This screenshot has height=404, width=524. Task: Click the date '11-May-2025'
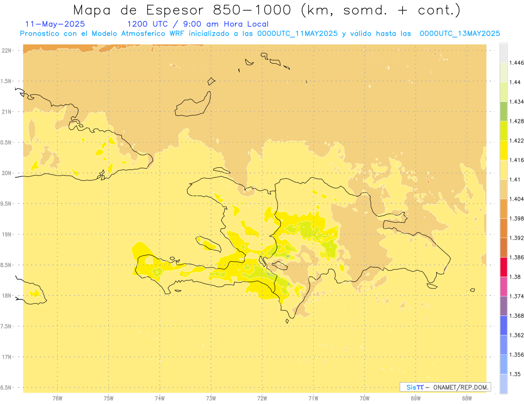55,24
